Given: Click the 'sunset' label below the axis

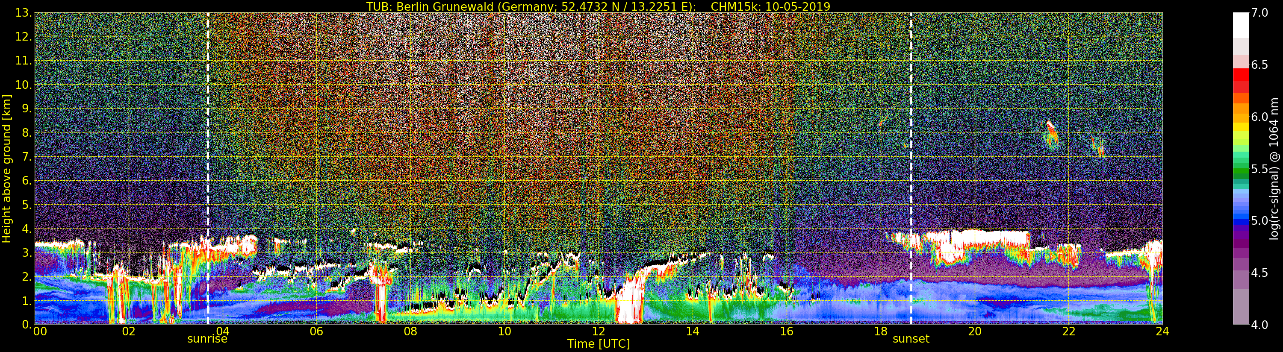Looking at the screenshot, I should (x=911, y=339).
